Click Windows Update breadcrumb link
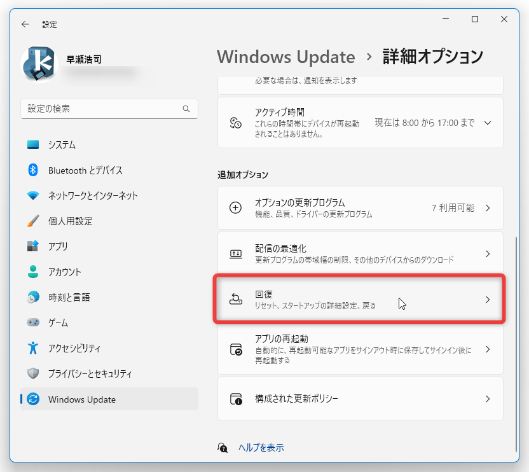This screenshot has width=529, height=472. (286, 57)
